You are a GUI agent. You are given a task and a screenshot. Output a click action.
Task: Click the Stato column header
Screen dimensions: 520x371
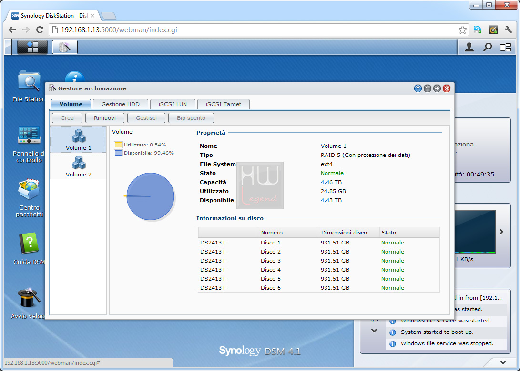click(x=409, y=232)
